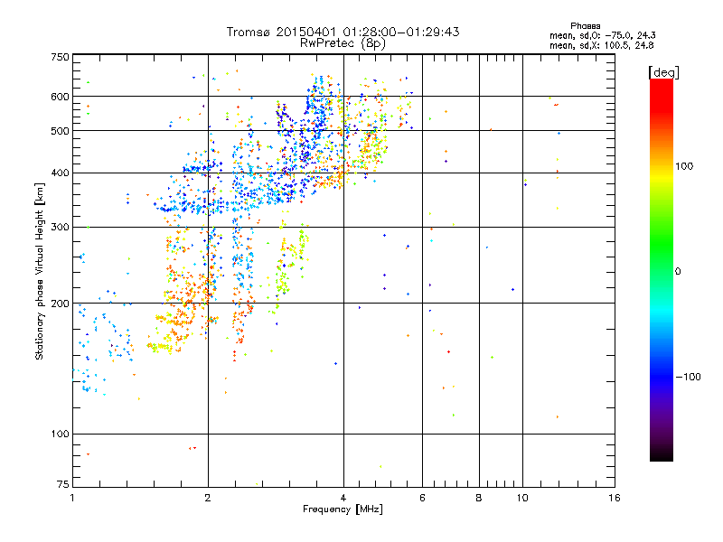
Task: Click the 'mean, sd,O: -75.0, 24.3' statistic
Action: tap(603, 35)
